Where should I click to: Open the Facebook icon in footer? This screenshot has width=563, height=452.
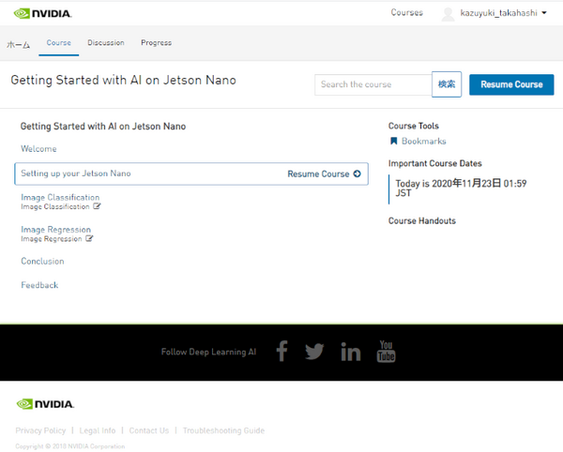(281, 352)
